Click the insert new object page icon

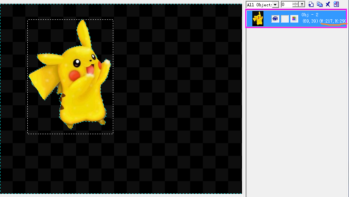pyautogui.click(x=311, y=4)
